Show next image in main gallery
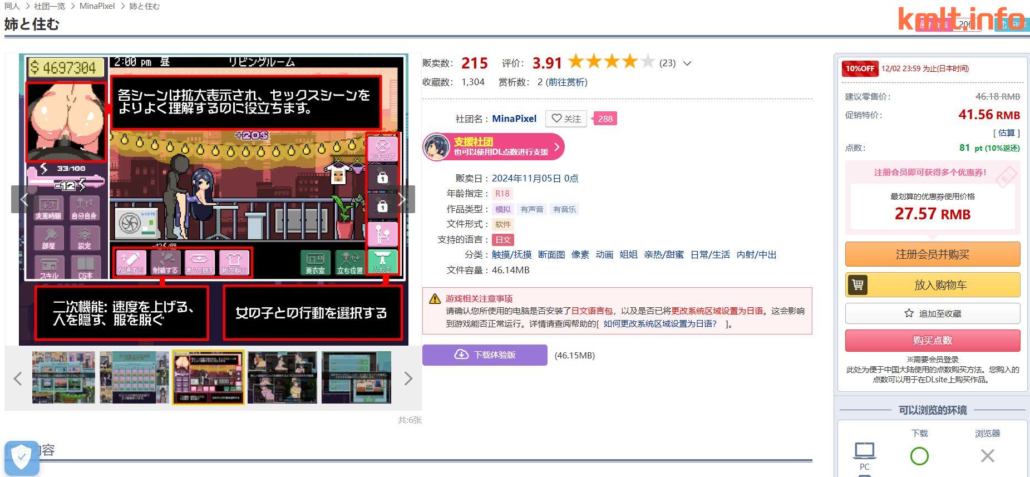The width and height of the screenshot is (1030, 477). tap(402, 199)
